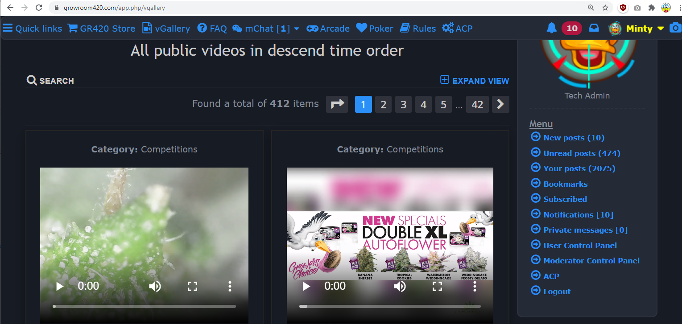Expand the Quick links menu

33,29
